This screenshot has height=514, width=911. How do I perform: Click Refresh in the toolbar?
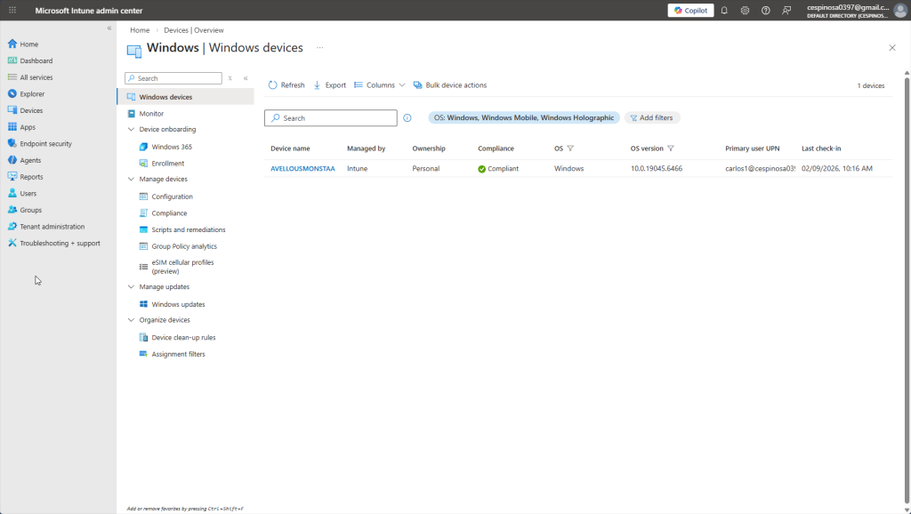[x=286, y=85]
